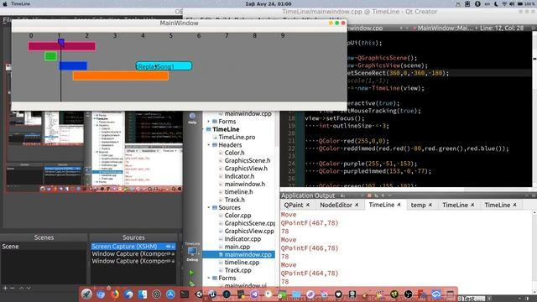Open Terminal icon in dock
This screenshot has height=302, width=537.
[185, 294]
